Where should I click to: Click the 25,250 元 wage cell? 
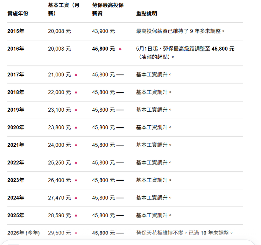(59, 163)
